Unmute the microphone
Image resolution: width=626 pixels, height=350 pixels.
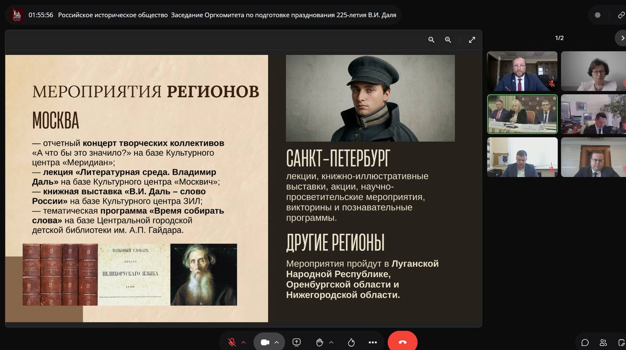pyautogui.click(x=232, y=342)
